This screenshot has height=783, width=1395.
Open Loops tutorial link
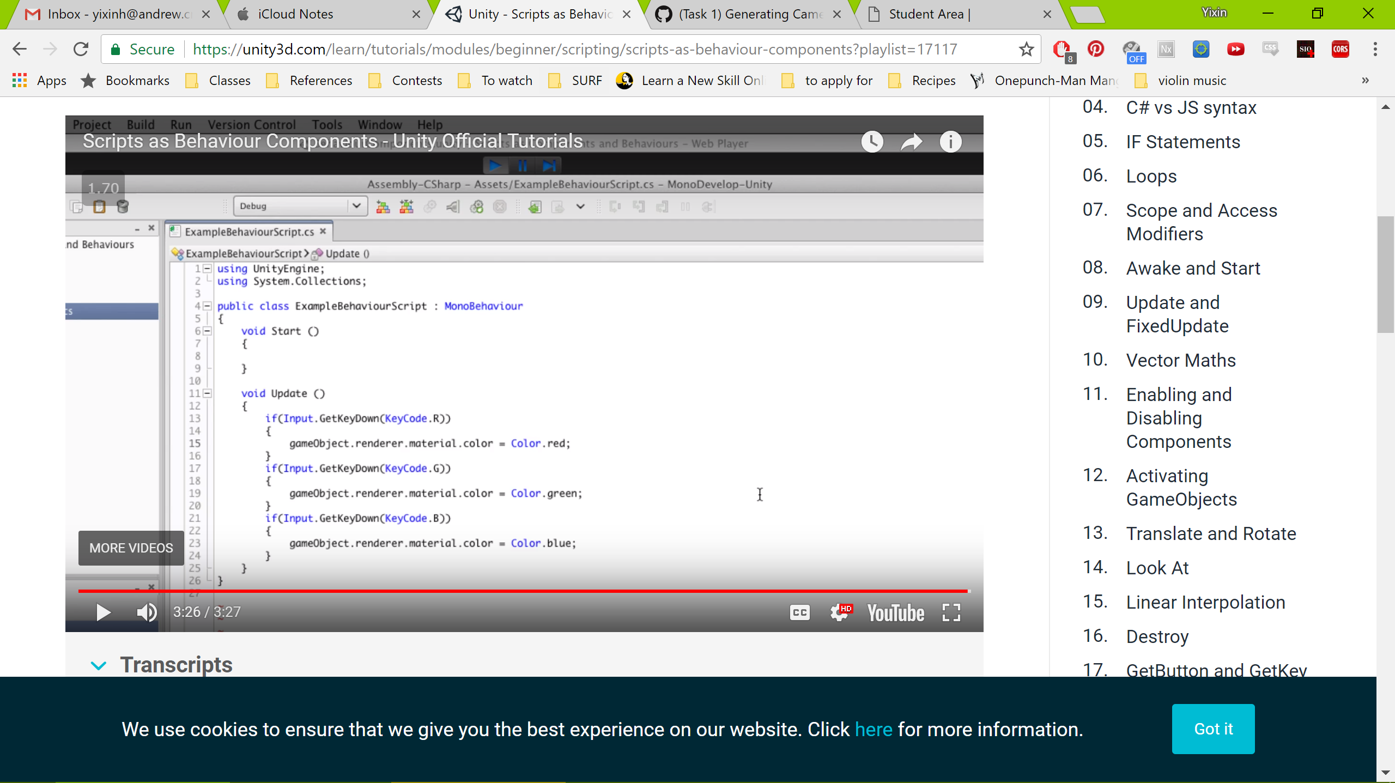[1151, 176]
